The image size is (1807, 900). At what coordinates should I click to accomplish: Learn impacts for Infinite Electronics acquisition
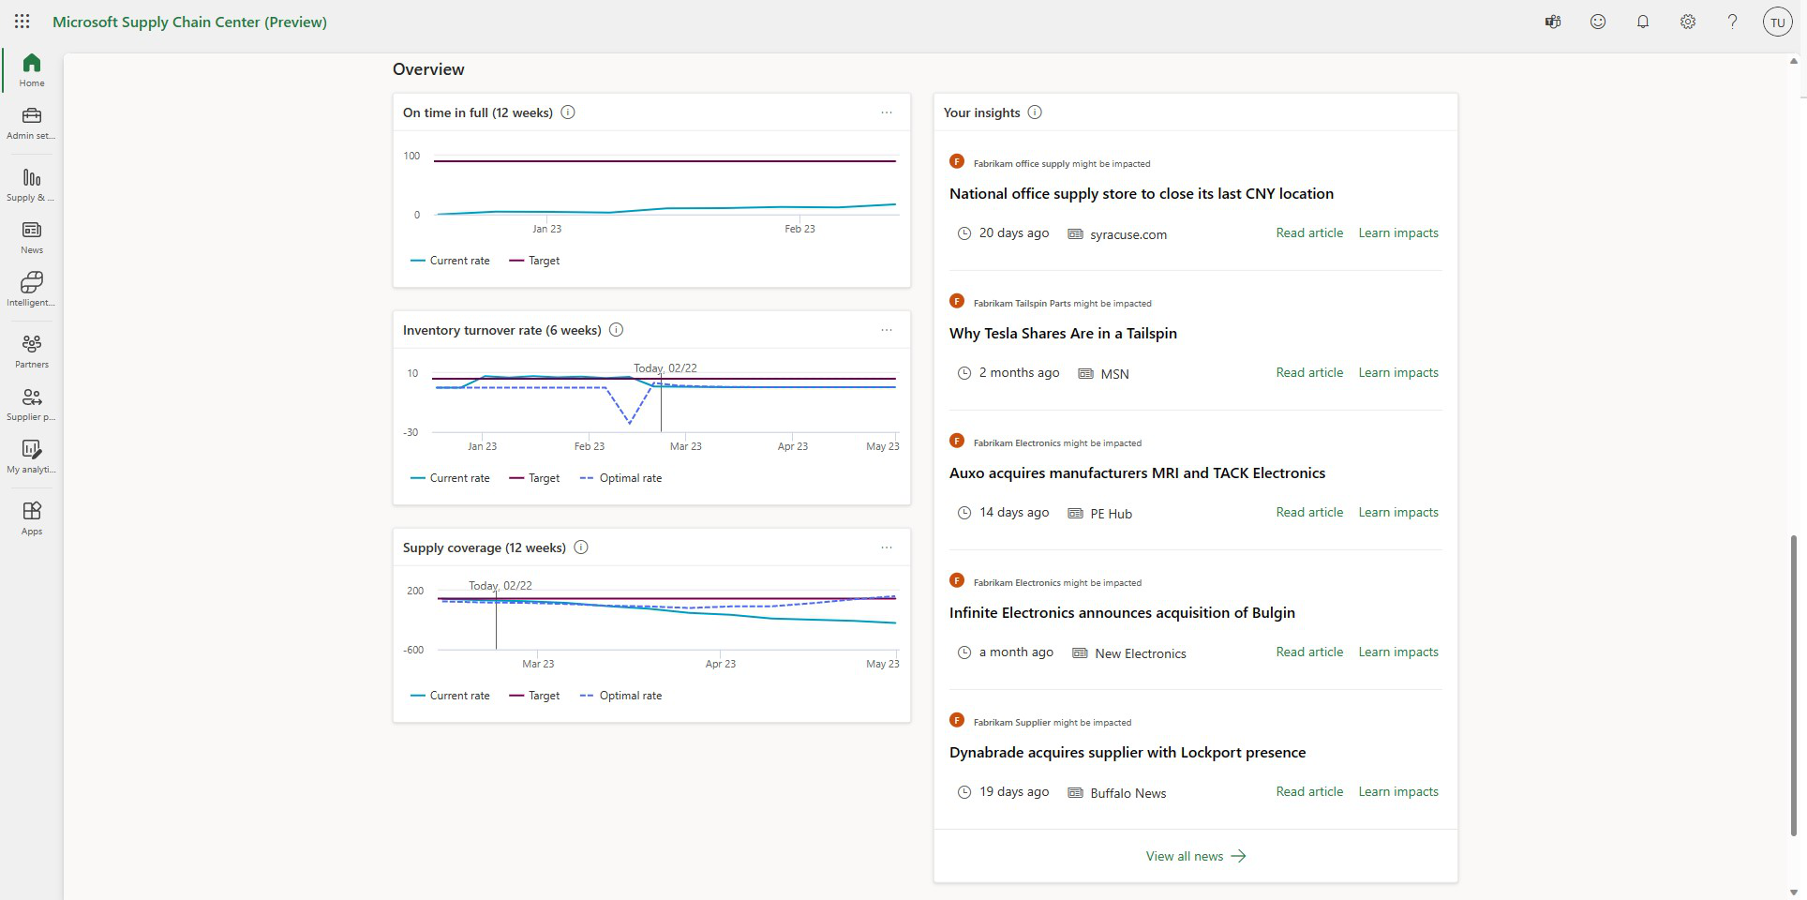[1398, 652]
